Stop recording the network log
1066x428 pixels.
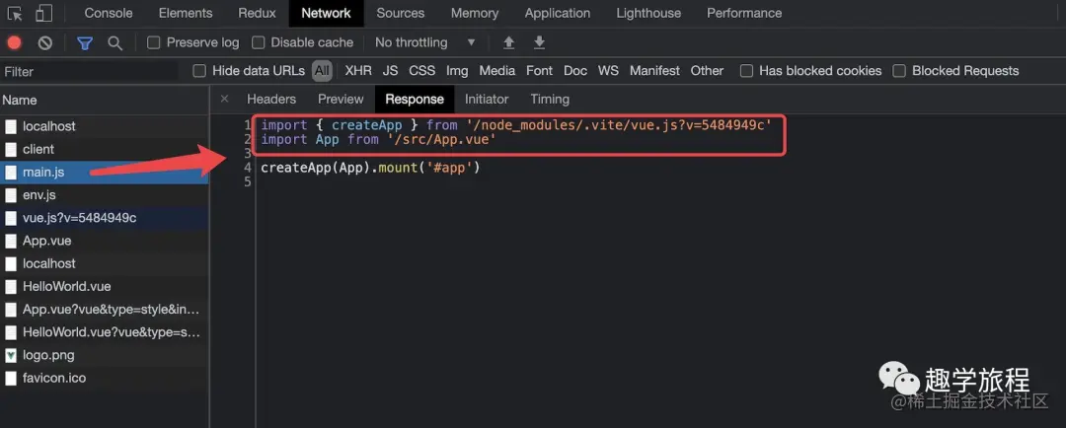[14, 42]
